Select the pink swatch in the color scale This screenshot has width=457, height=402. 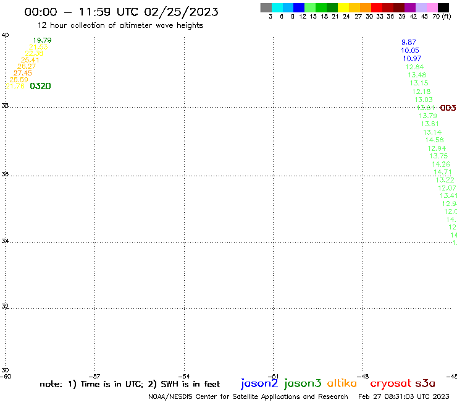coord(432,7)
